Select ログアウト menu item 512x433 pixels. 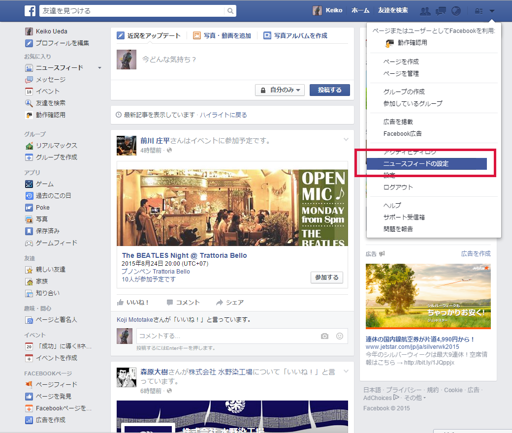(398, 187)
